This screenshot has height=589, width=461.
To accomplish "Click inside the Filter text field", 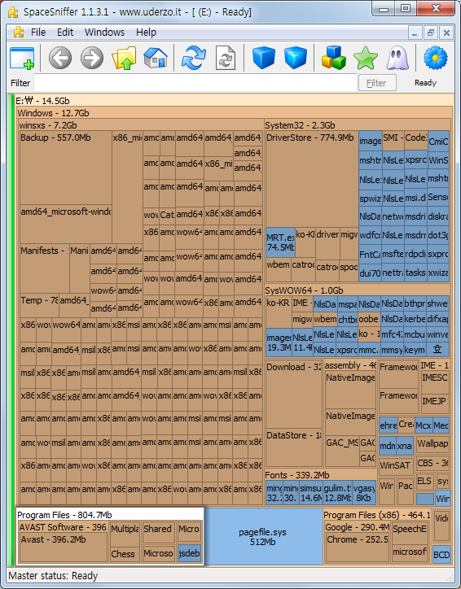I will [195, 83].
